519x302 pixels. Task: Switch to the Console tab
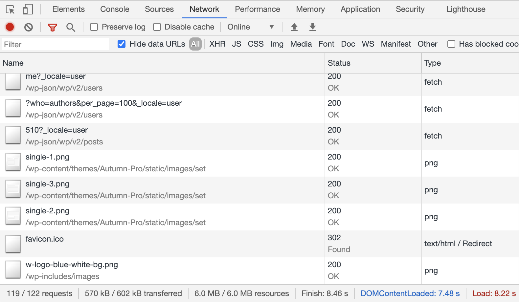tap(115, 9)
